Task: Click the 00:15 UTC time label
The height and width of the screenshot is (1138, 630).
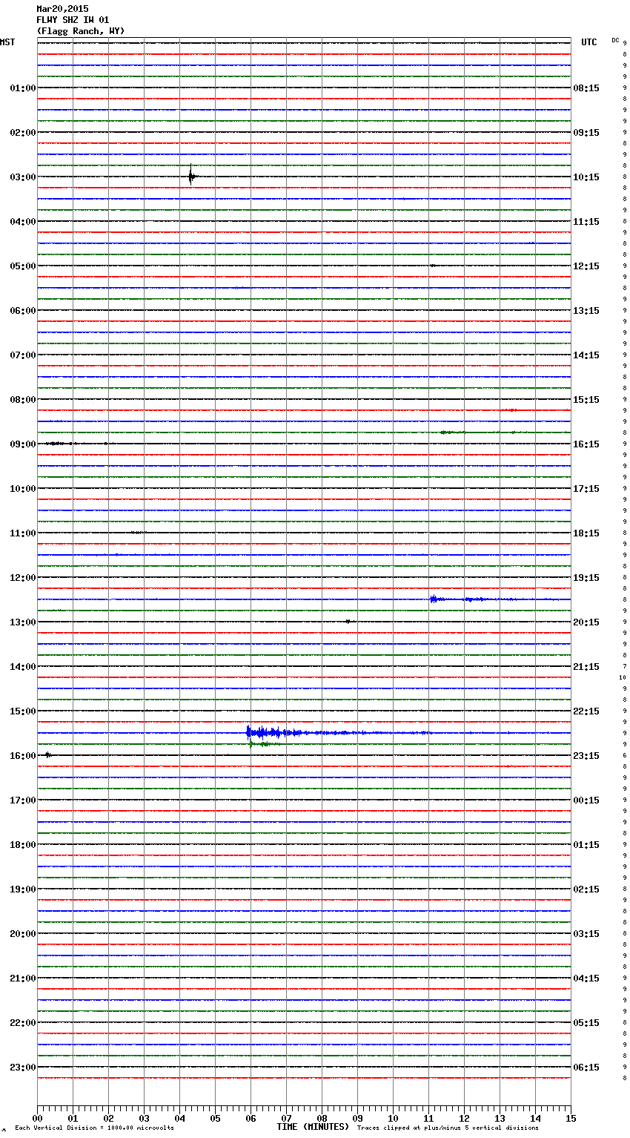Action: [x=586, y=800]
